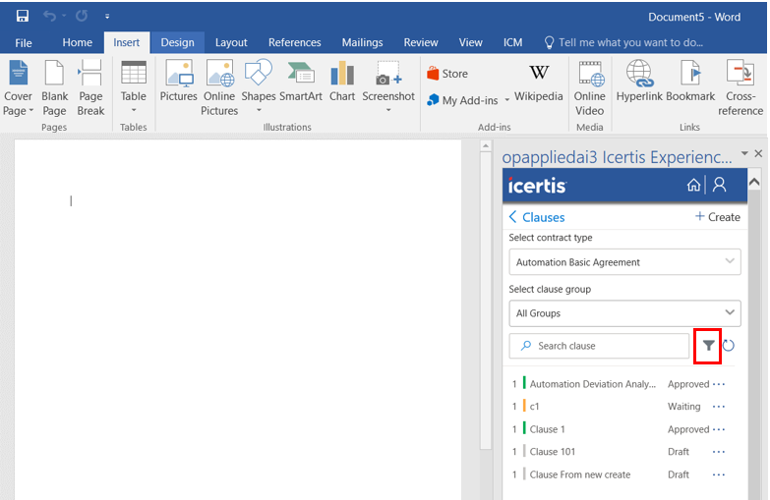
Task: Open the Icertis user profile icon
Action: (x=720, y=185)
